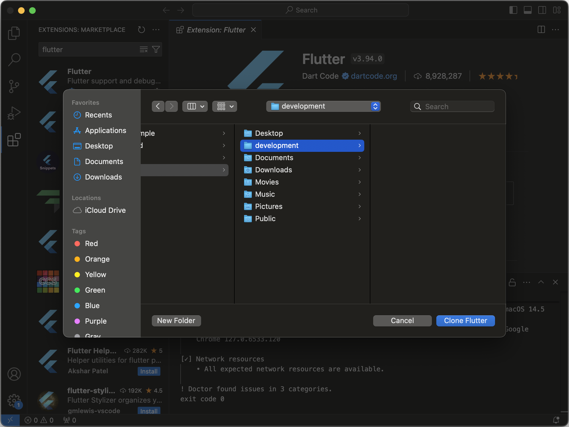Viewport: 569px width, 427px height.
Task: Install the flutter-stylizer extension
Action: point(149,411)
